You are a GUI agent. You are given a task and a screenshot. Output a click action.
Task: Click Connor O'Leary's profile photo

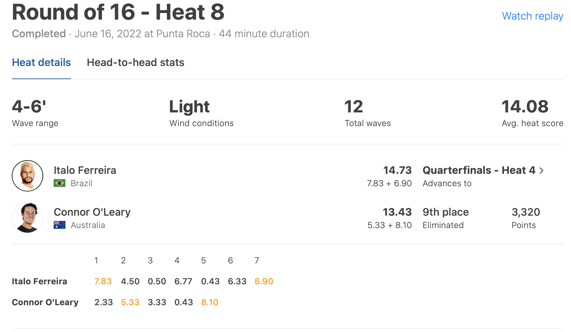tap(27, 218)
